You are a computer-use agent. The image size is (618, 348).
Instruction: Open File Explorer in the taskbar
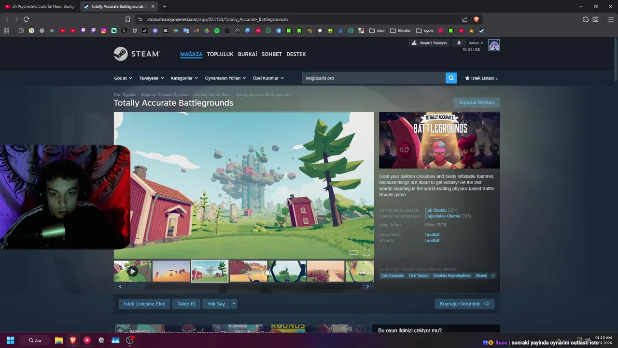[58, 340]
